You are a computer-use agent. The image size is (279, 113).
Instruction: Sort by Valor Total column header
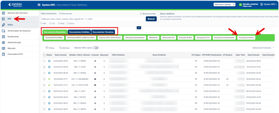[x=240, y=55]
